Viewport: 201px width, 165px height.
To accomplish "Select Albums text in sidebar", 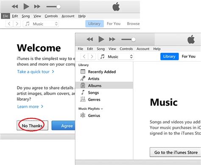I will coord(95,86).
